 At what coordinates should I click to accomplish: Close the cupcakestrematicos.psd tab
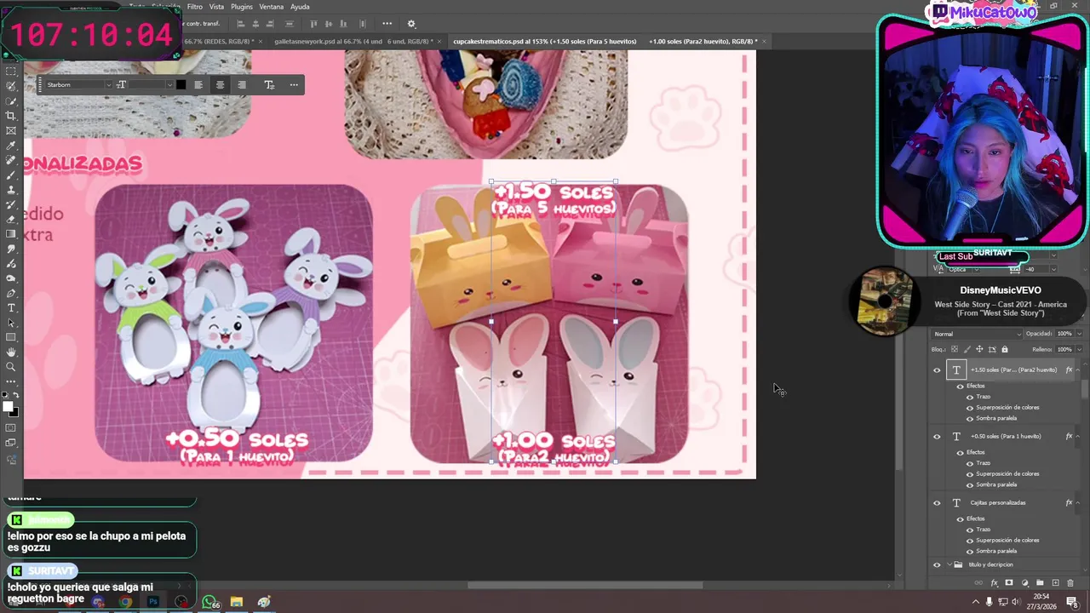tap(764, 41)
